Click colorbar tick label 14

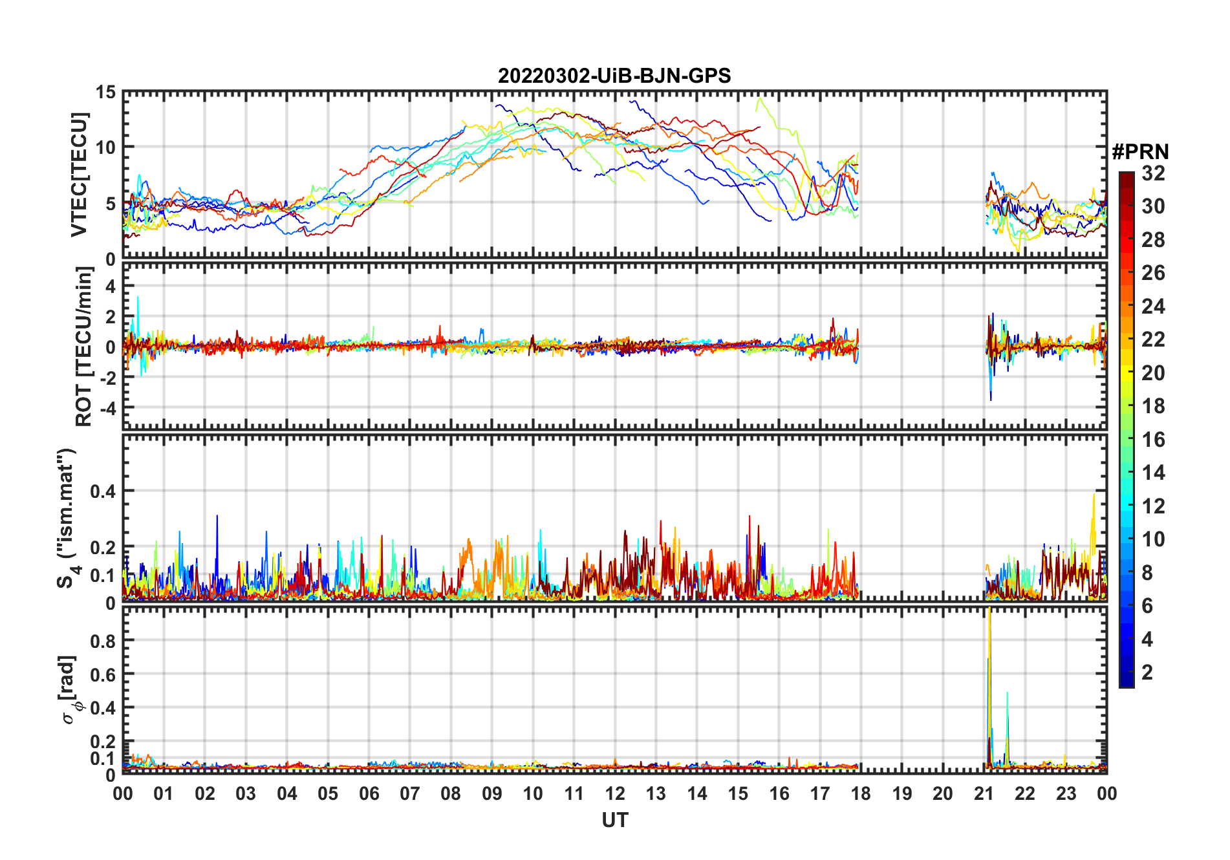[1153, 472]
